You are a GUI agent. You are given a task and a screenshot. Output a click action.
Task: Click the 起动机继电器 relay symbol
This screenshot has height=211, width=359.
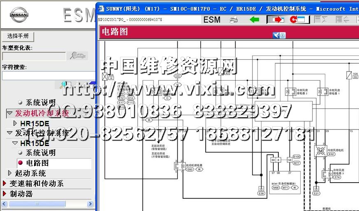(180, 166)
